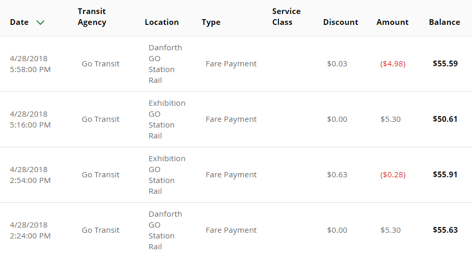The width and height of the screenshot is (472, 254).
Task: Select the Amount column header
Action: tap(392, 22)
